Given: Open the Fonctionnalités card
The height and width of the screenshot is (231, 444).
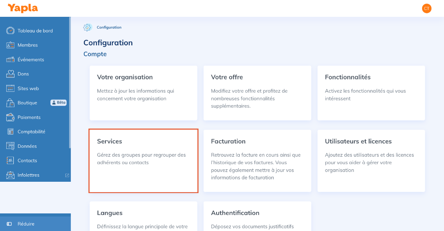Looking at the screenshot, I should click(x=371, y=93).
